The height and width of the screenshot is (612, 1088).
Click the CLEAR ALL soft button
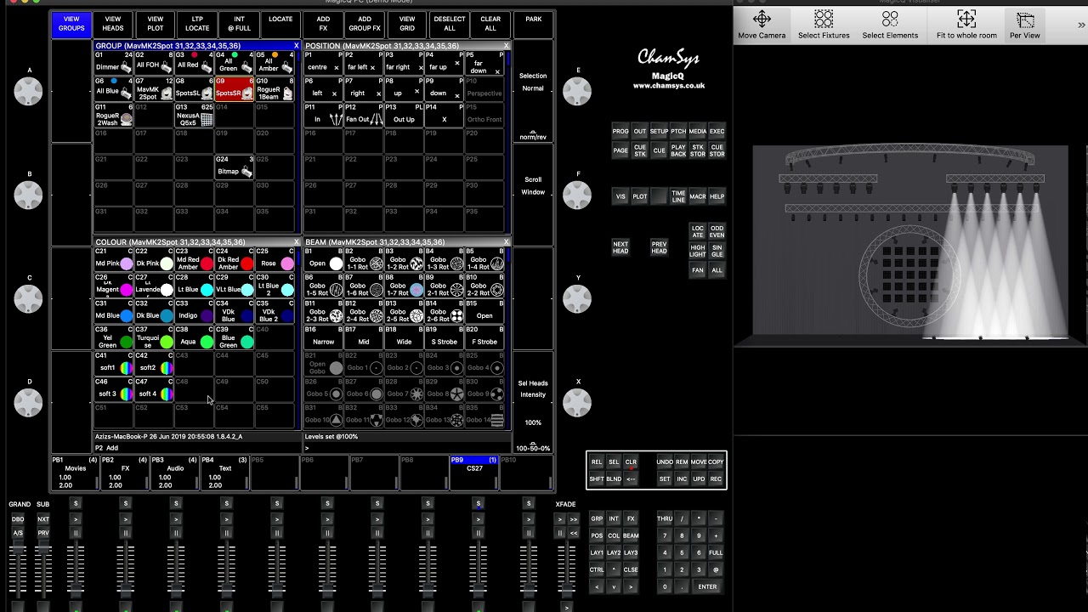[490, 23]
